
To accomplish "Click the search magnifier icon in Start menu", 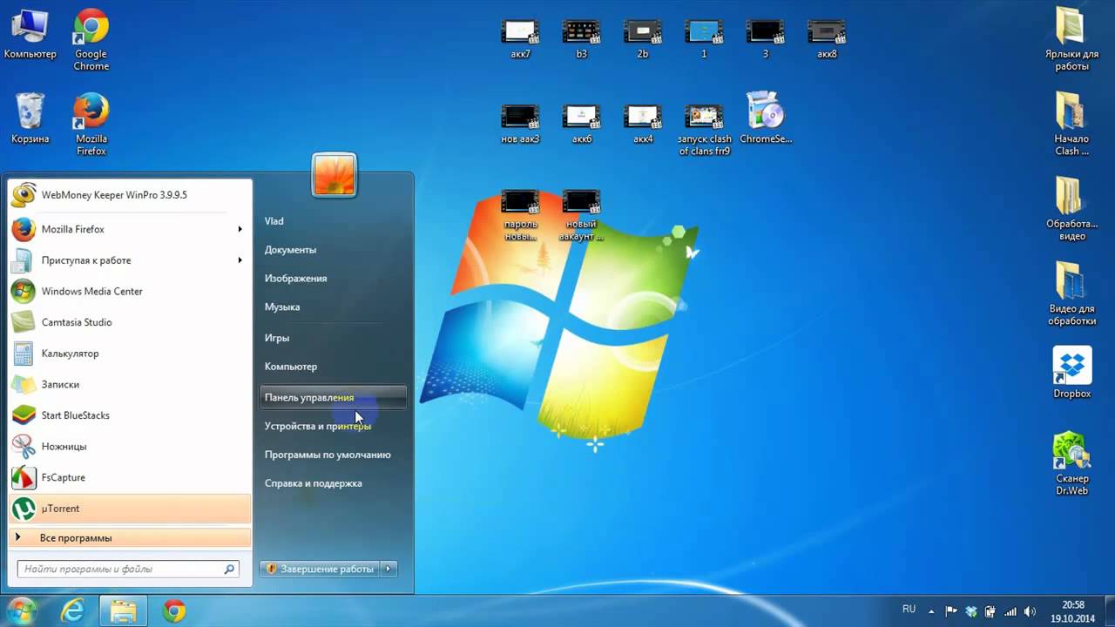I will pos(230,569).
